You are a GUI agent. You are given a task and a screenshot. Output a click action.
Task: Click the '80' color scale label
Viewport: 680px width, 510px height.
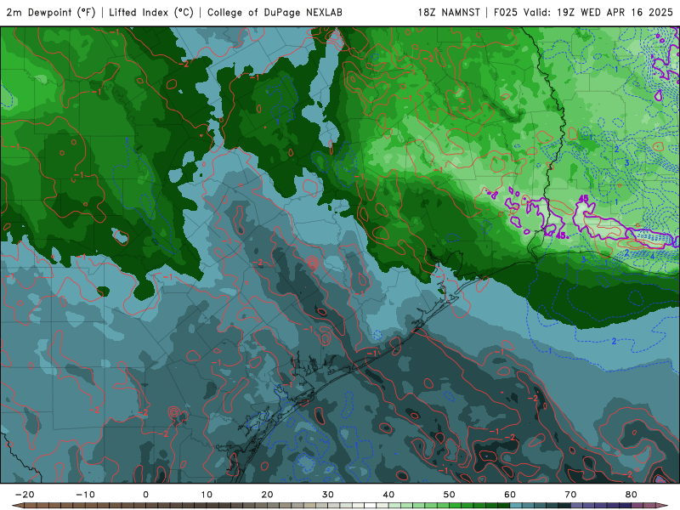coord(632,495)
